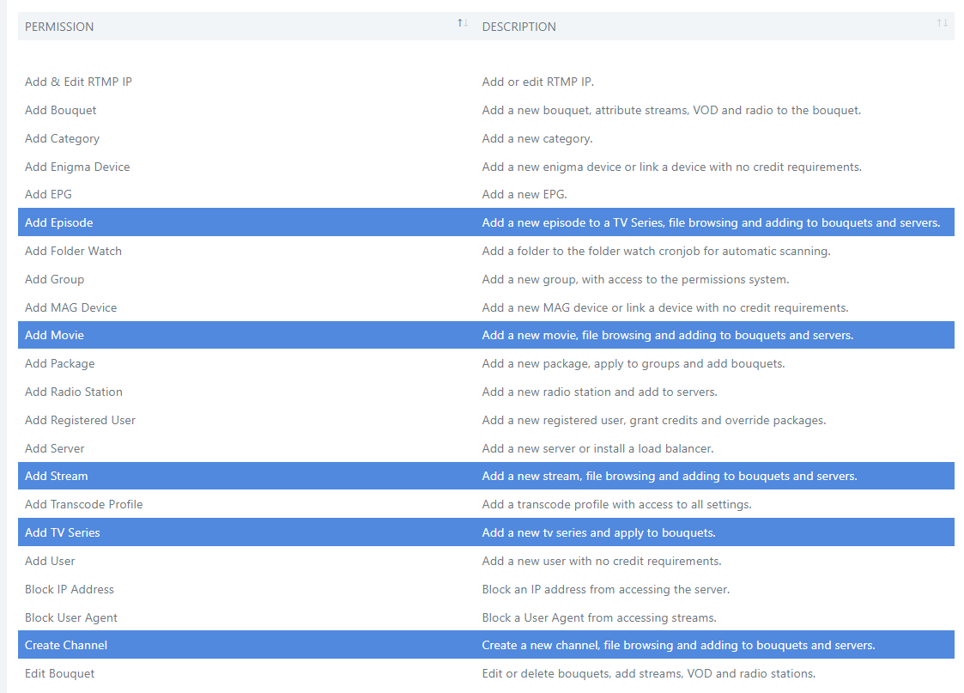The height and width of the screenshot is (693, 964).
Task: Click description about registered user credits
Action: tap(654, 420)
